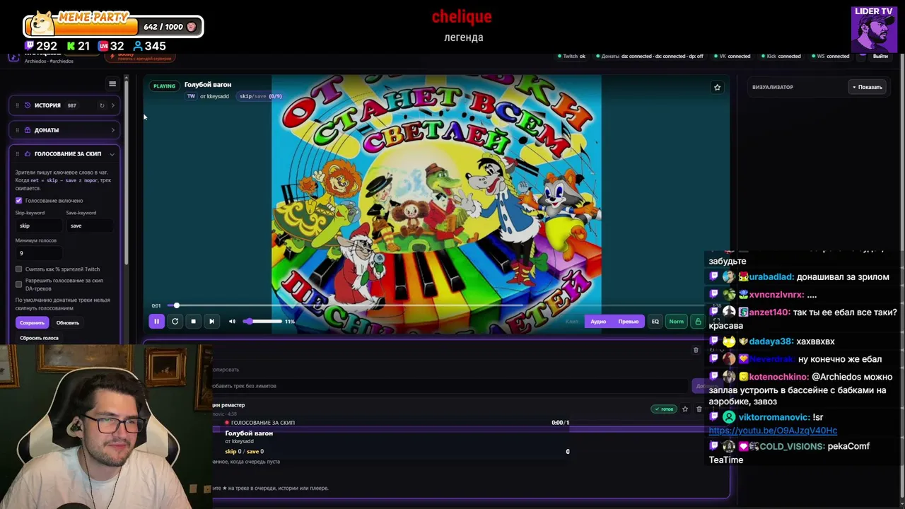Click the Kick connected status indicator

[x=781, y=56]
